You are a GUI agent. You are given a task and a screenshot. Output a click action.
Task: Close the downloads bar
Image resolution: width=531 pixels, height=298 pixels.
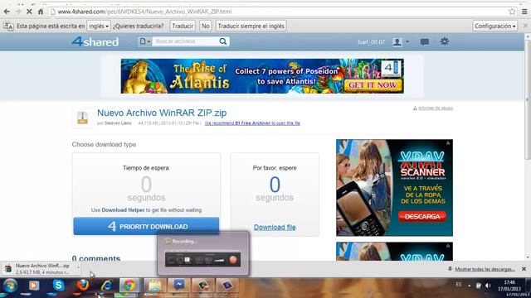click(x=524, y=269)
